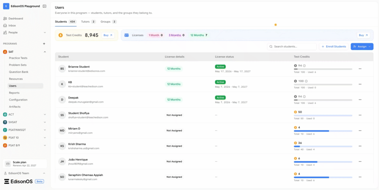Expand the People section chevron
Viewport: 379px width, 190px height.
tap(45, 33)
